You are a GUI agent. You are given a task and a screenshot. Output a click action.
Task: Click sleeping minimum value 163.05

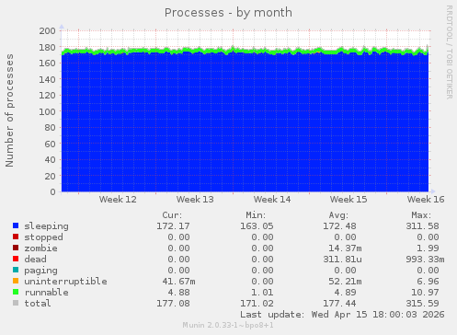[257, 226]
